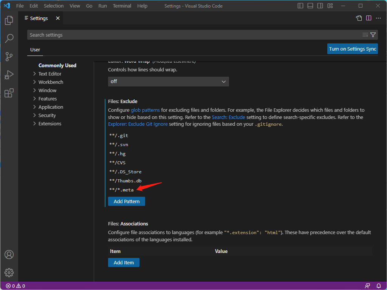Click Turn on Settings Sync button
Screen dimensions: 387x290
(353, 49)
